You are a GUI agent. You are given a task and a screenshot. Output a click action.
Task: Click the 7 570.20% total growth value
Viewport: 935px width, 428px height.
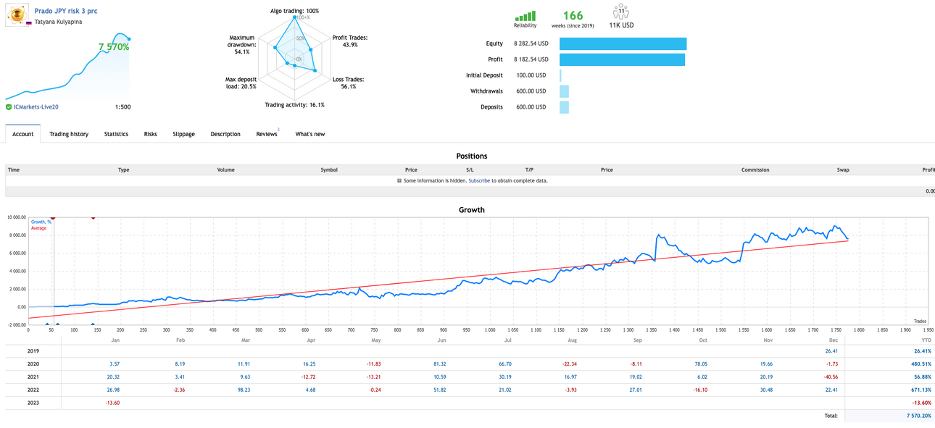coord(919,416)
